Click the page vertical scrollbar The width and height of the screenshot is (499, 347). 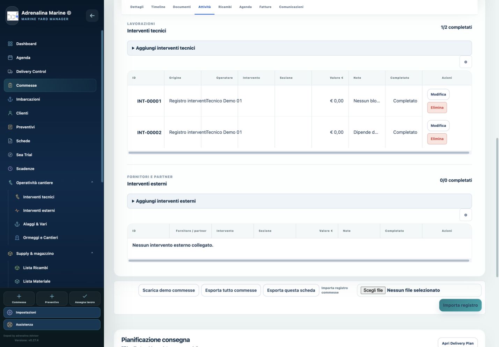pos(497,207)
